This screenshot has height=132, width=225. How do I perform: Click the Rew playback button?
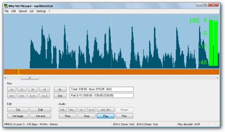pos(68,116)
